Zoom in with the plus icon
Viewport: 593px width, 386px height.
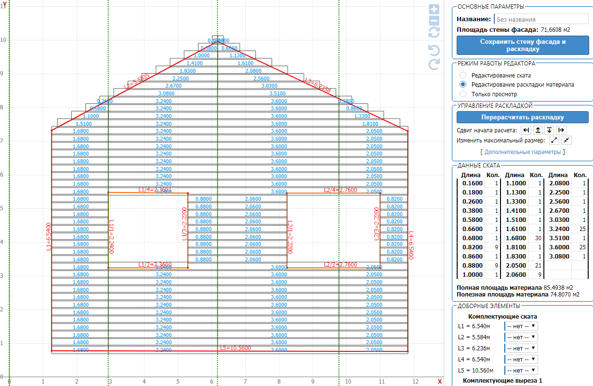(434, 9)
